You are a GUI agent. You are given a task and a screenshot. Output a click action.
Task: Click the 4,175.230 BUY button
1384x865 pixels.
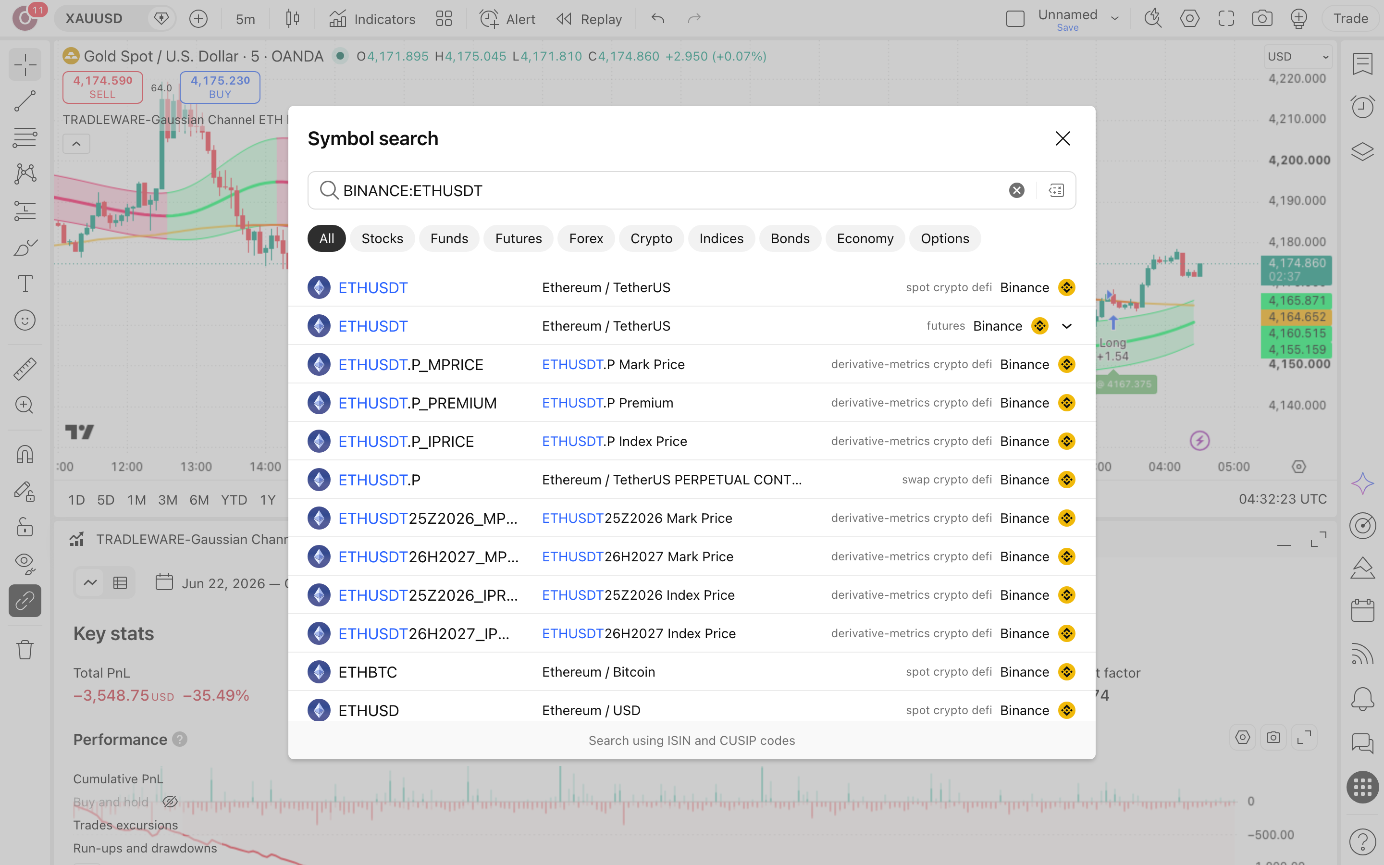[x=220, y=87]
